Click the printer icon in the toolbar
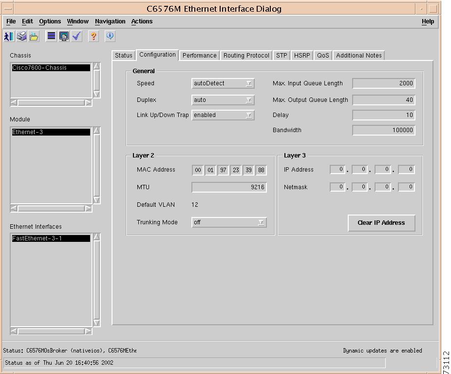The image size is (451, 374). (21, 36)
